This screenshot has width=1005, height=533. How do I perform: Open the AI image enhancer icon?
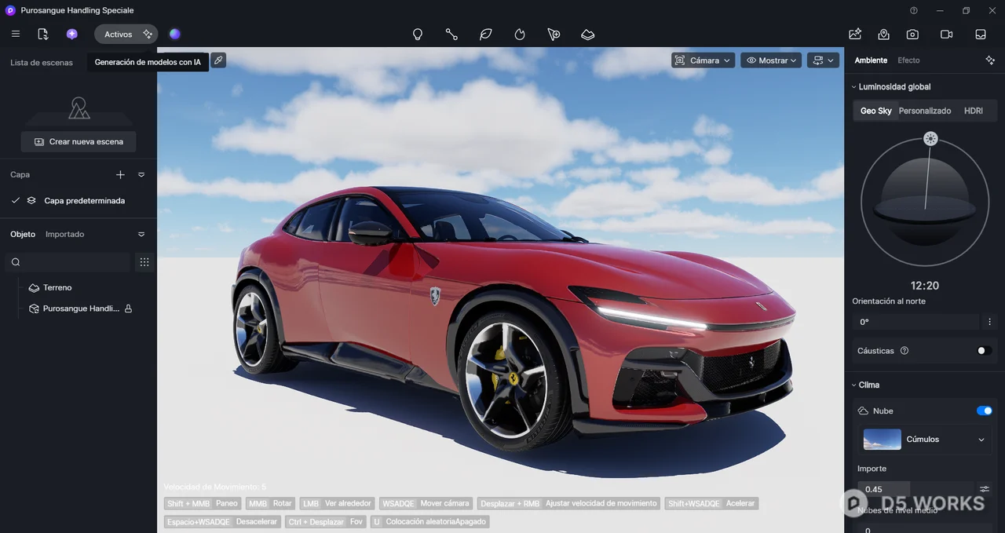coord(855,34)
